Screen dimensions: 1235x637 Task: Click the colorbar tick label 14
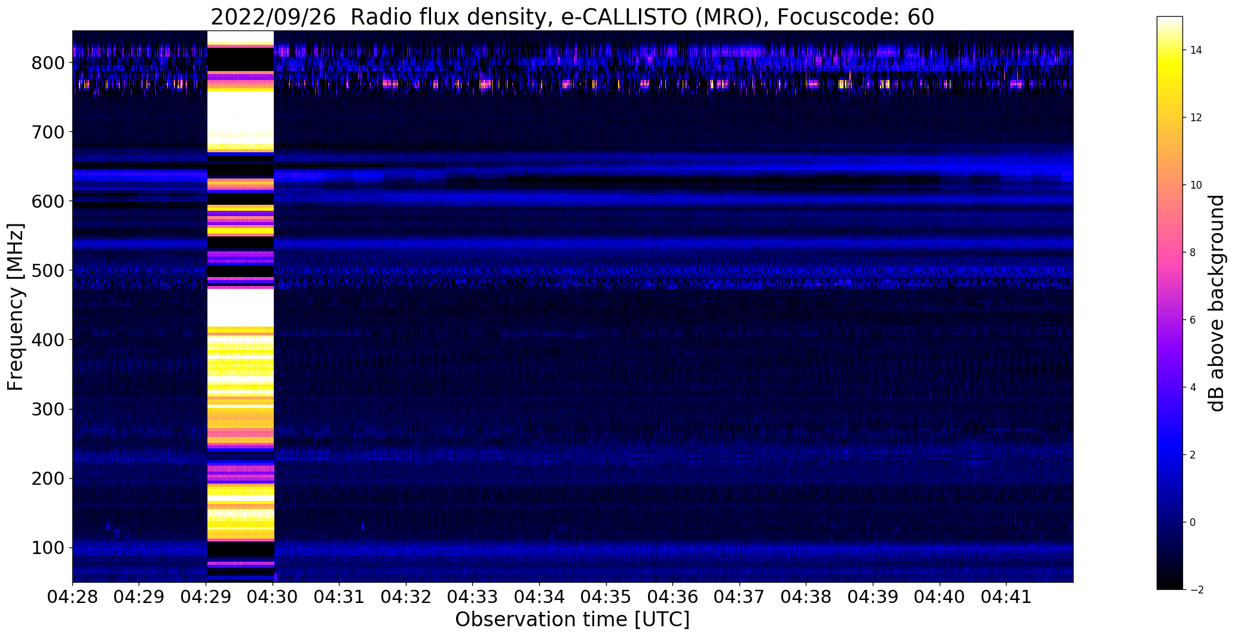pos(1196,50)
